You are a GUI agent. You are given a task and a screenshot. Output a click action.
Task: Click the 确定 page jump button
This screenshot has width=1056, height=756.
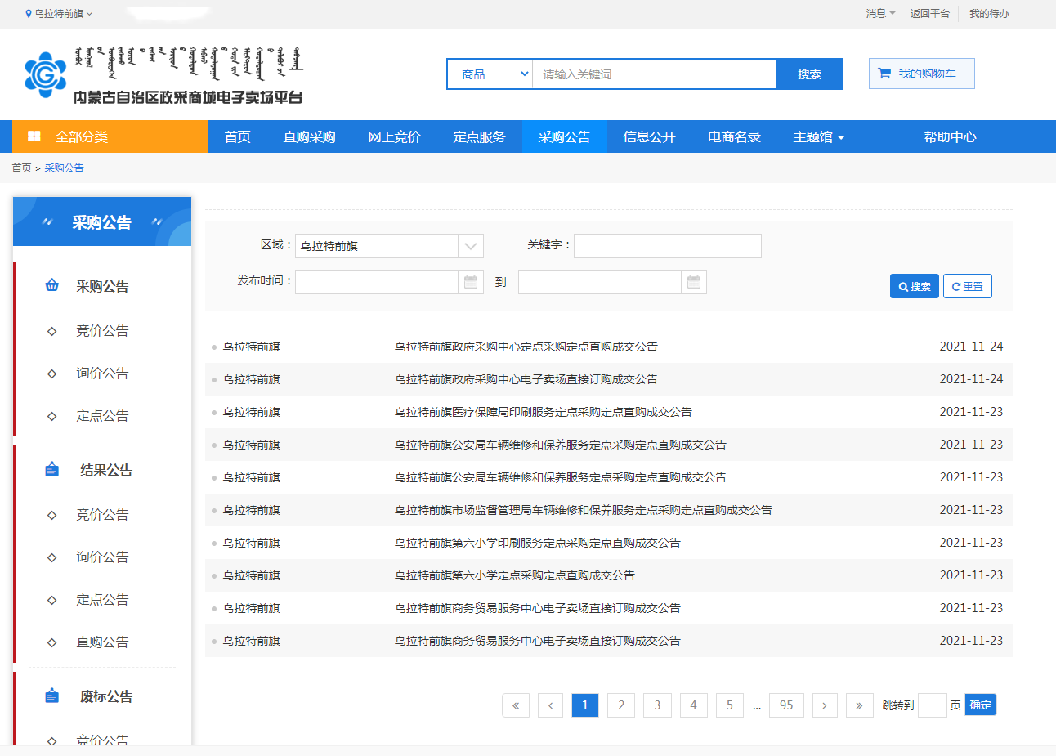(x=981, y=705)
